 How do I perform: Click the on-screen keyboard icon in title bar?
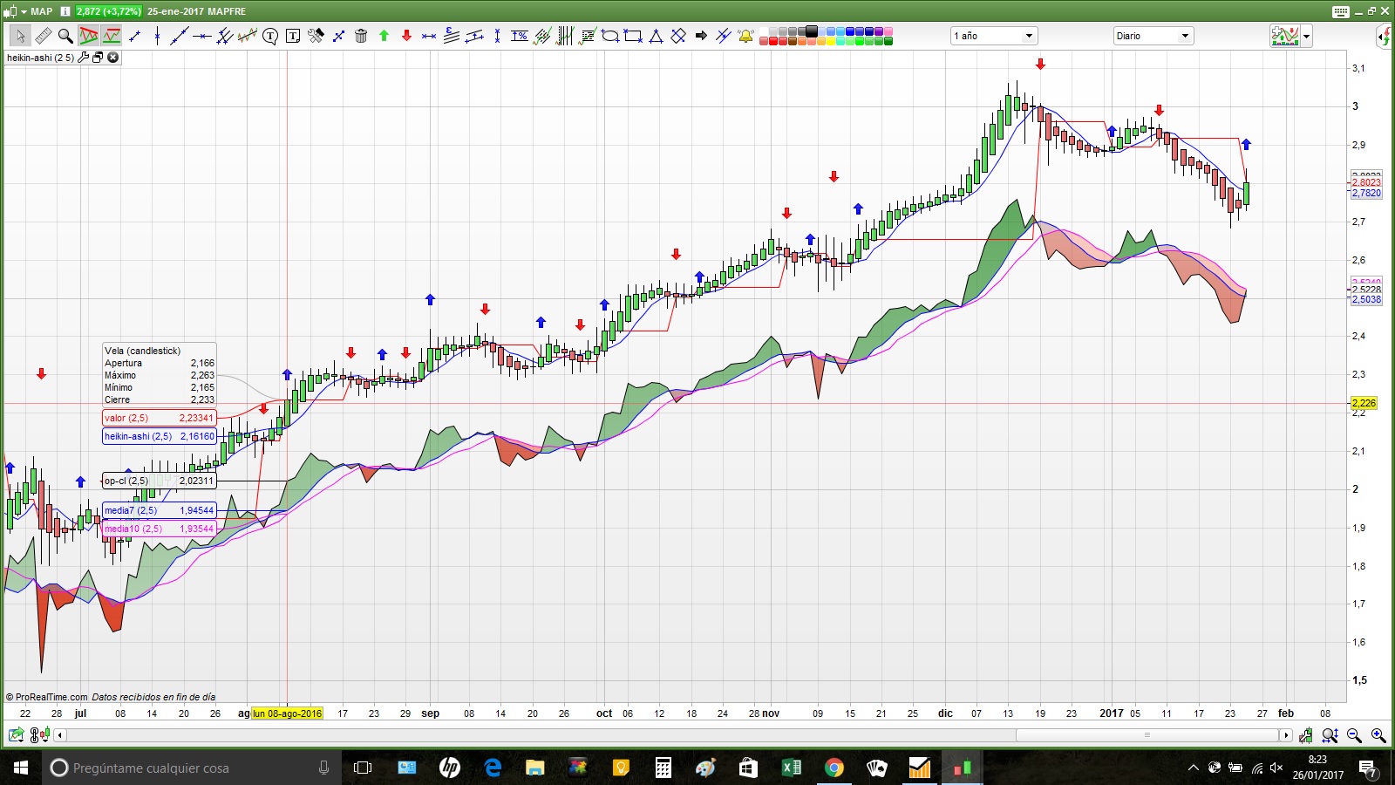click(x=1341, y=11)
